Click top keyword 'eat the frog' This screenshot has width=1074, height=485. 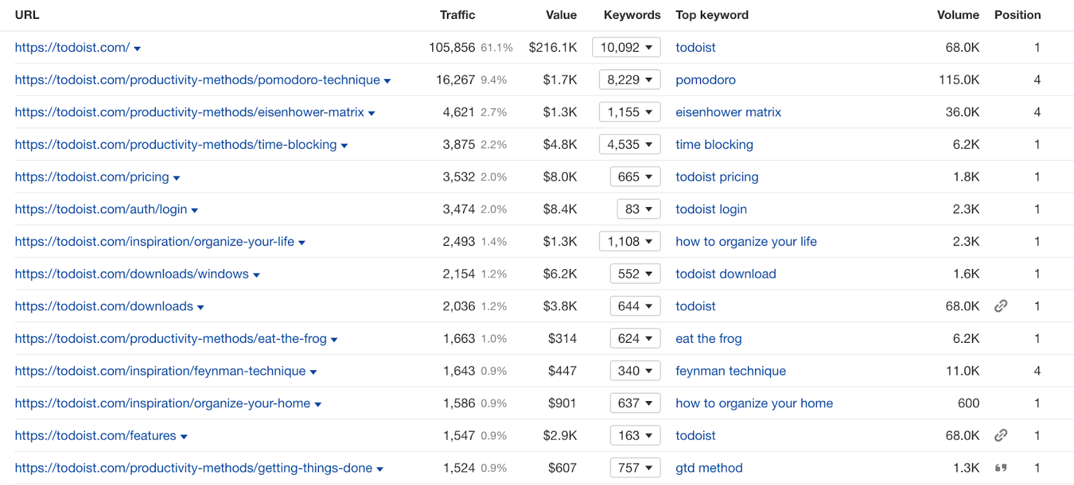coord(708,338)
